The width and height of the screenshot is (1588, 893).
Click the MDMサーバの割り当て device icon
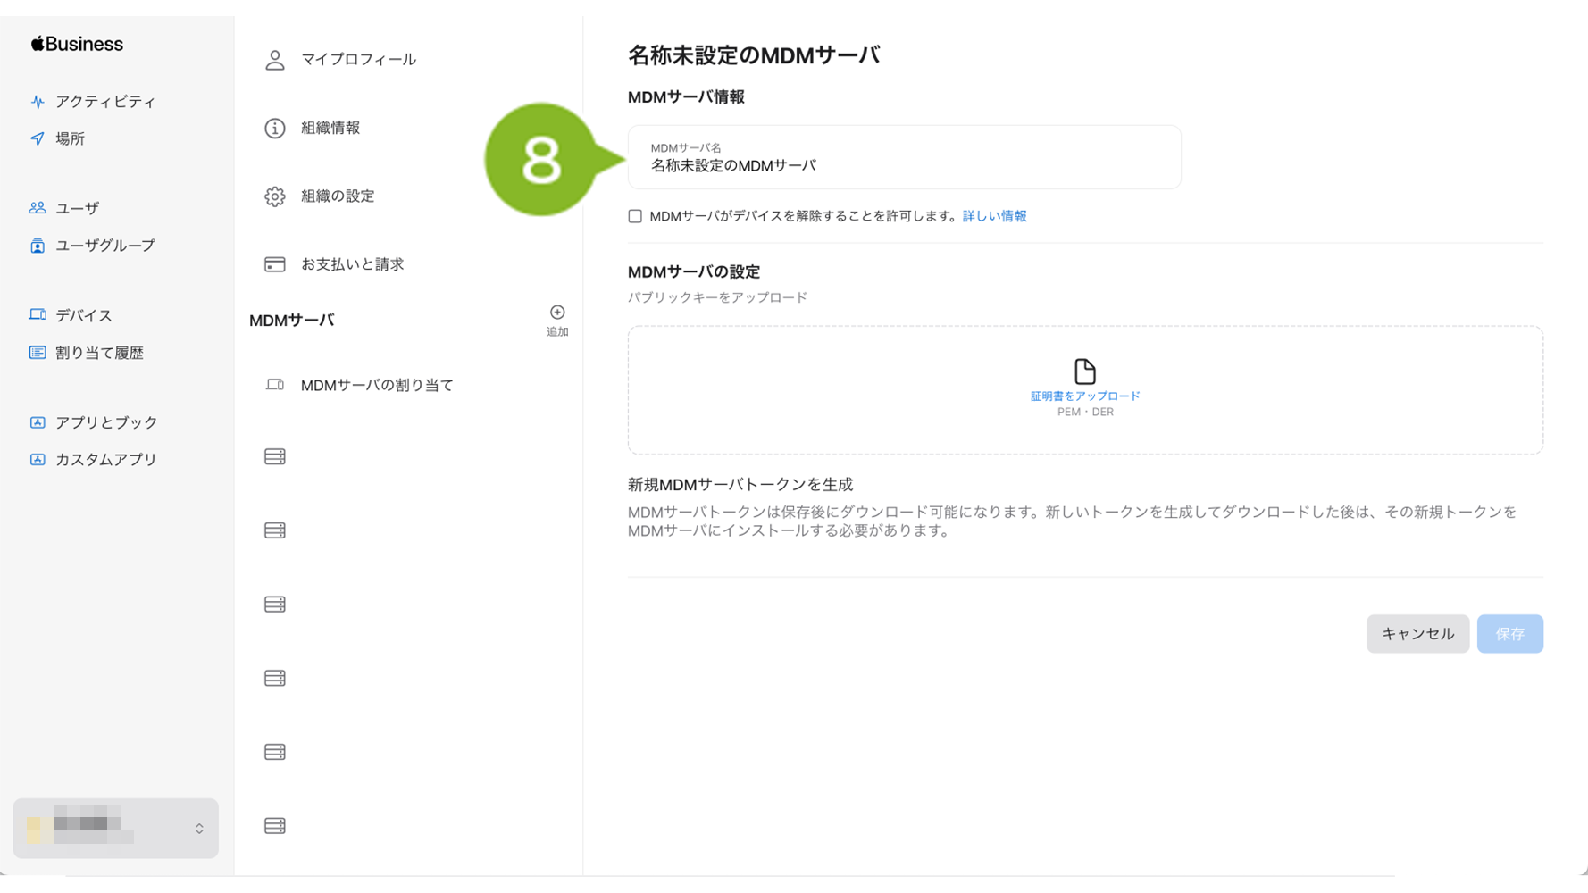tap(275, 385)
